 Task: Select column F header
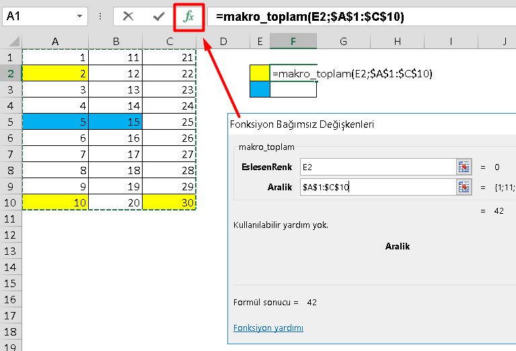click(293, 42)
